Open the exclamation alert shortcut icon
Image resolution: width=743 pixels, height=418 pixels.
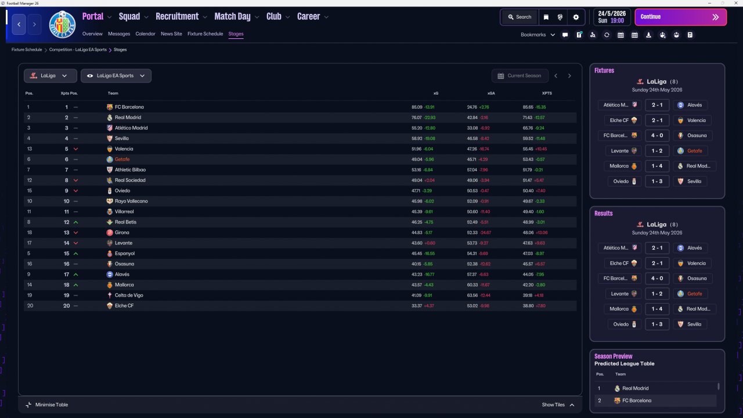coord(579,35)
